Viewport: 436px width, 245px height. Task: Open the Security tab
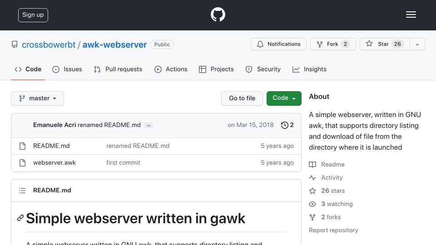coord(263,69)
